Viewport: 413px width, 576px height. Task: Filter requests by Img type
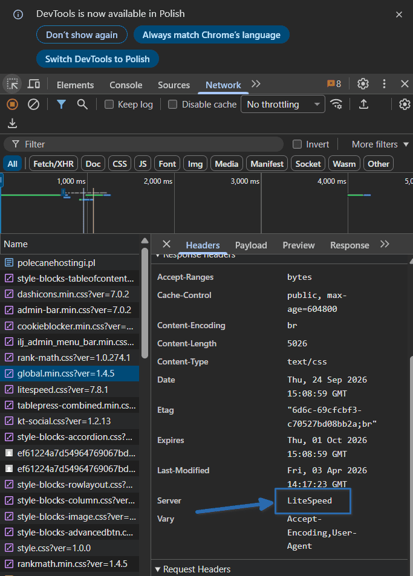(x=195, y=164)
